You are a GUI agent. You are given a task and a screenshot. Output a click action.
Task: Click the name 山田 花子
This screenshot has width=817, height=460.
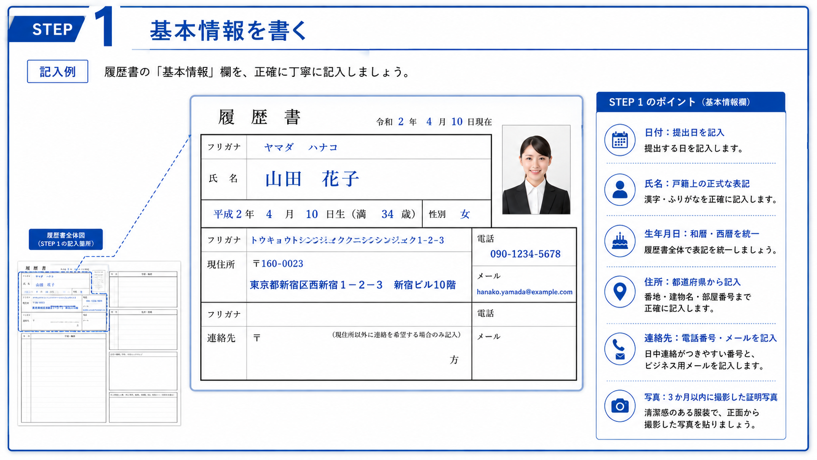click(312, 179)
